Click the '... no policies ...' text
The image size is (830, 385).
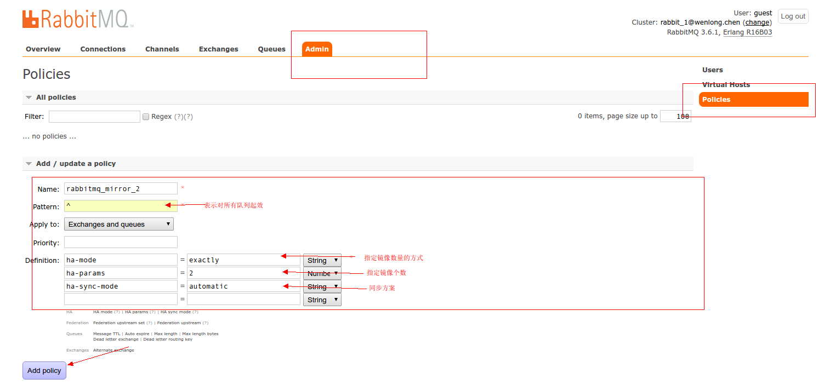click(x=49, y=136)
